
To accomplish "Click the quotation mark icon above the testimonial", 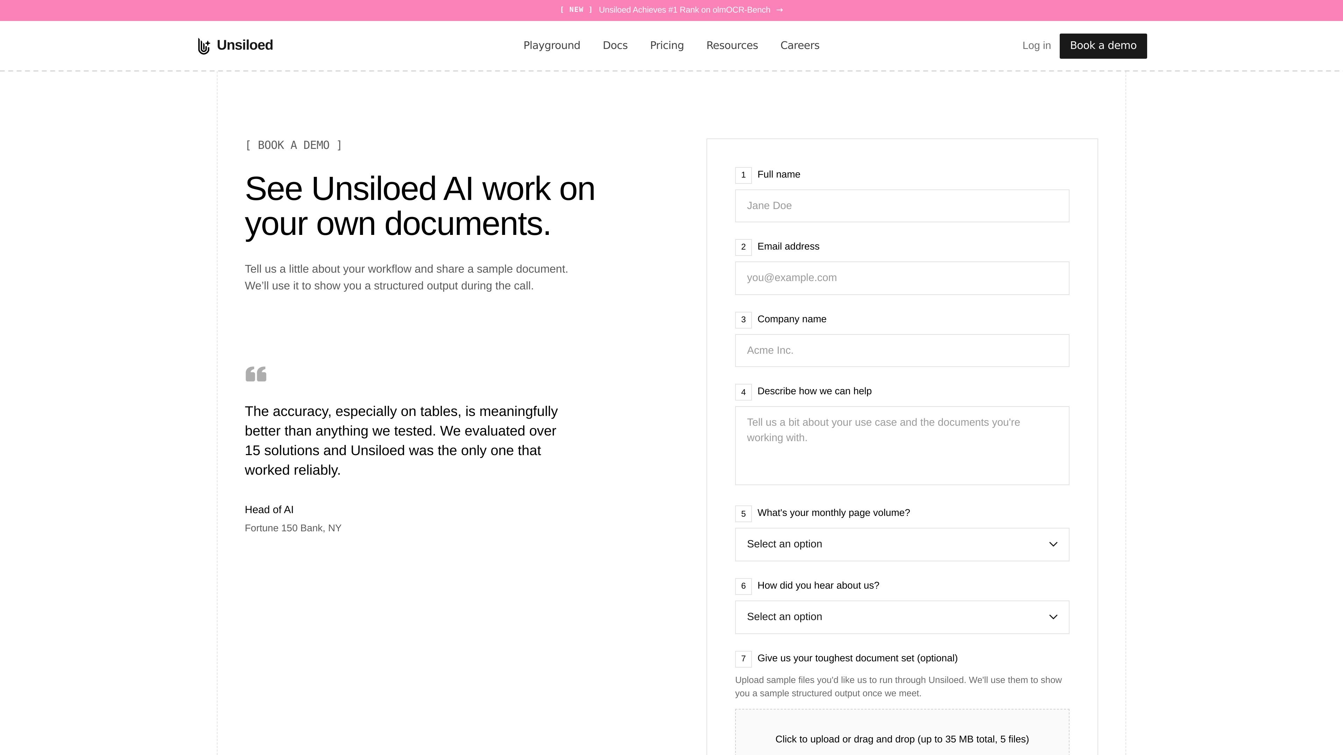I will tap(255, 374).
